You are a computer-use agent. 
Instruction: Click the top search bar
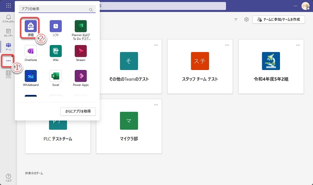click(x=163, y=6)
